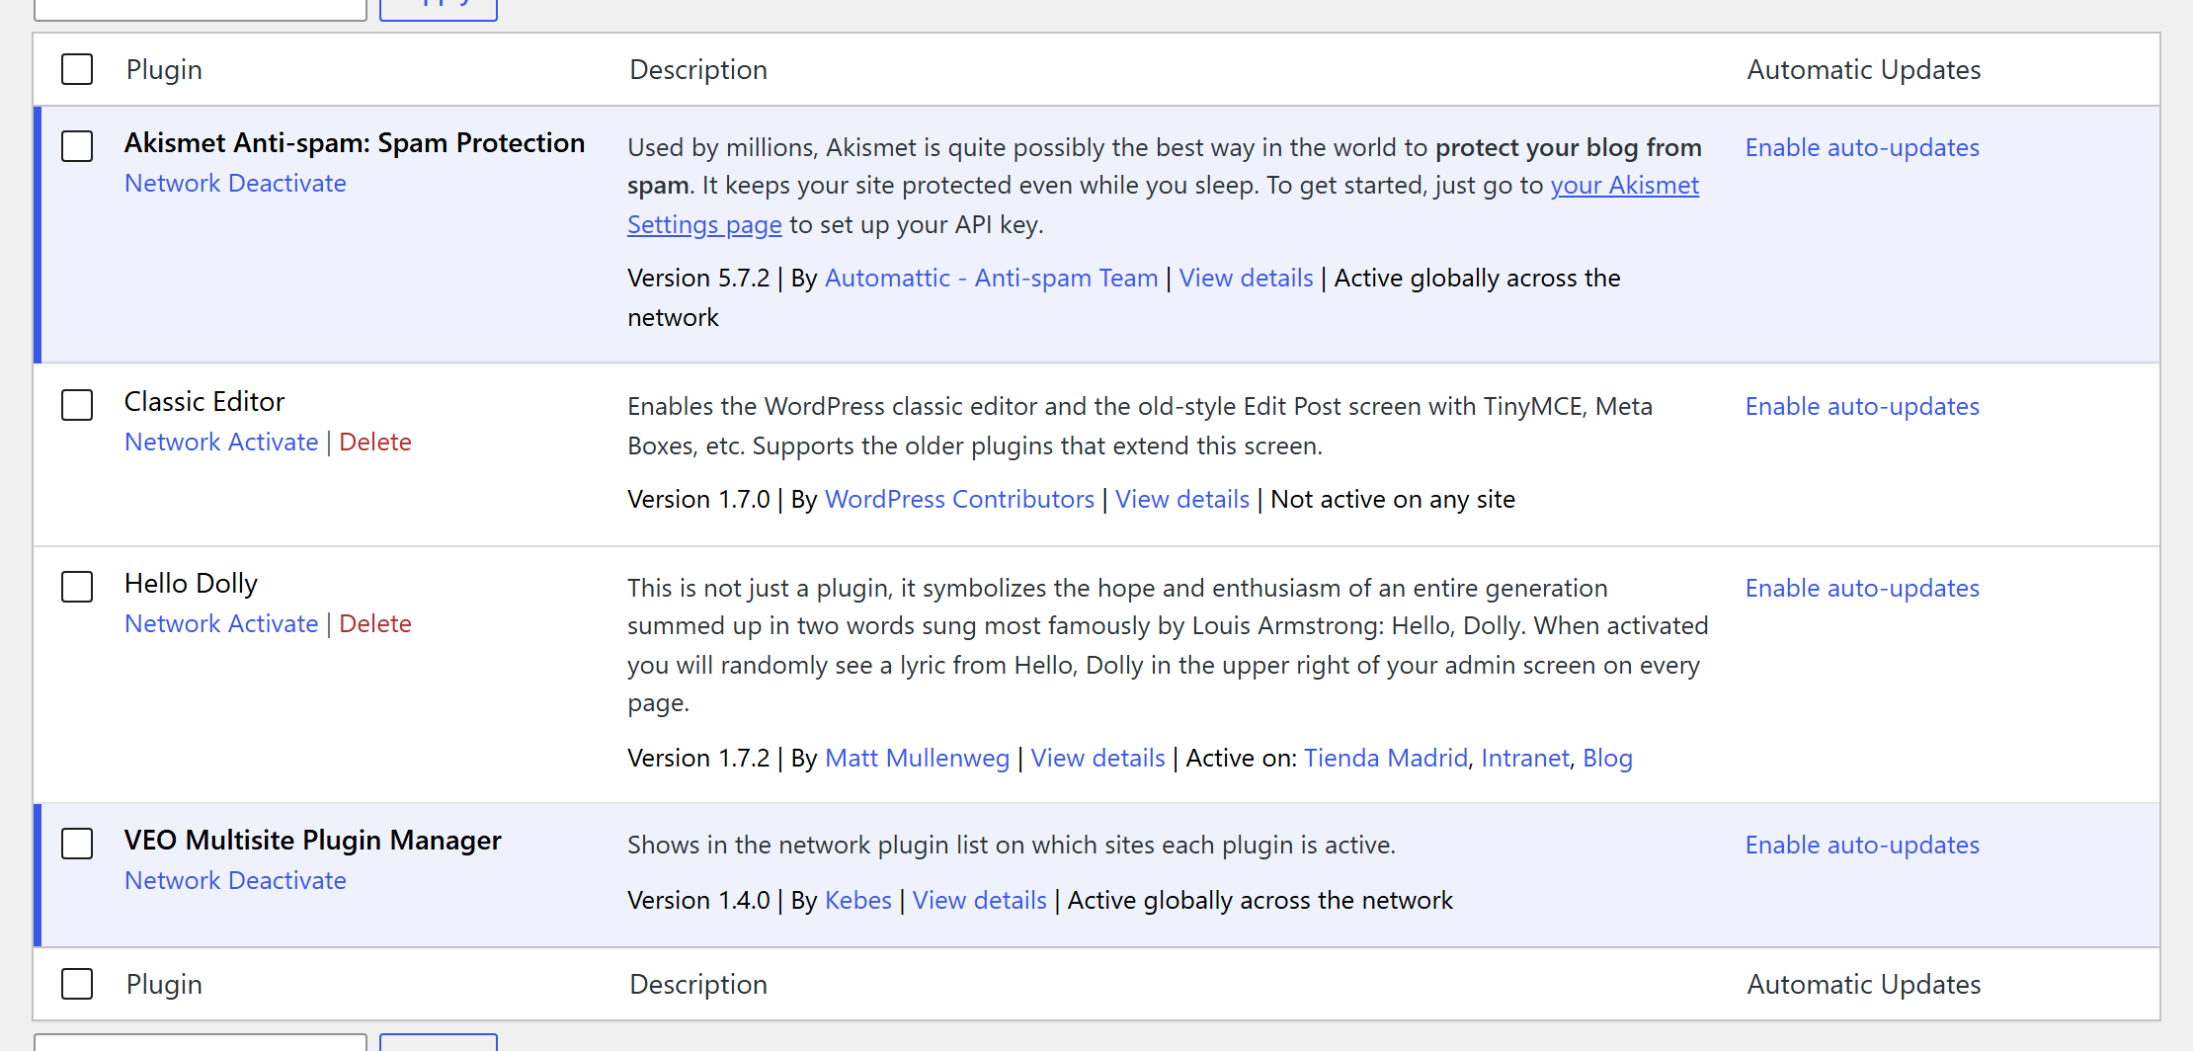The image size is (2193, 1051).
Task: Click the VEO Multisite Plugin Manager title
Action: click(x=313, y=841)
